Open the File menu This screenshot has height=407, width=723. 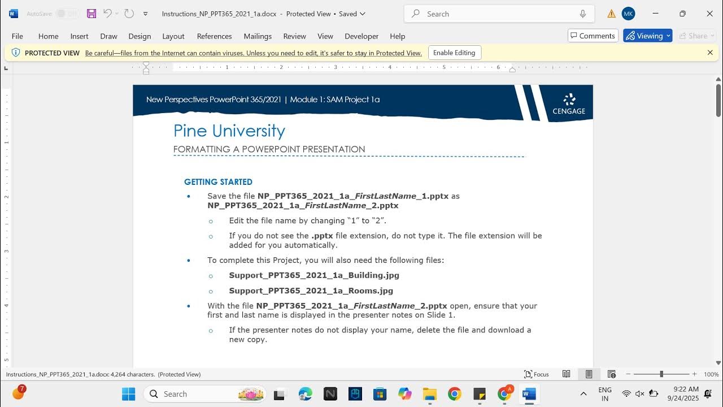tap(18, 36)
